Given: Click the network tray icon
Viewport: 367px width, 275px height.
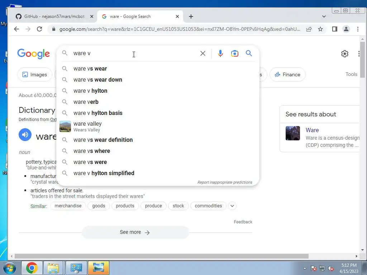Looking at the screenshot, I should click(x=322, y=268).
